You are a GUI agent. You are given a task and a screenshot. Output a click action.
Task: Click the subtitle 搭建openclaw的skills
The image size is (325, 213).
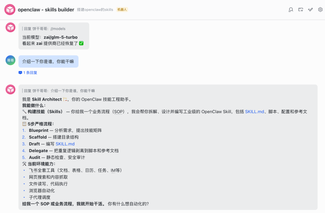[95, 10]
